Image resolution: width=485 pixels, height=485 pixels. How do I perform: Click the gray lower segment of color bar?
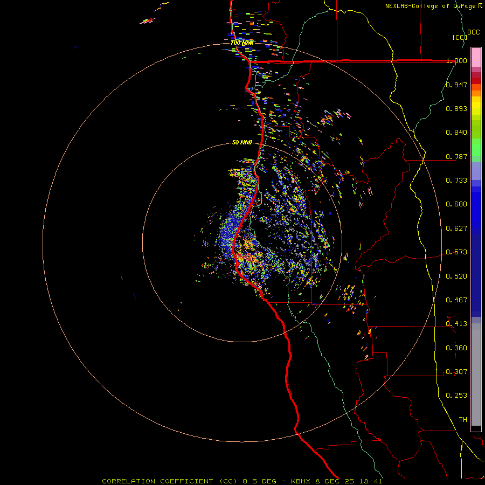tap(476, 375)
